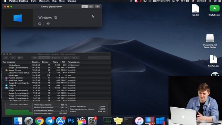Open Stickies from the Dock
Viewport: 222px width, 125px height.
pyautogui.click(x=118, y=121)
